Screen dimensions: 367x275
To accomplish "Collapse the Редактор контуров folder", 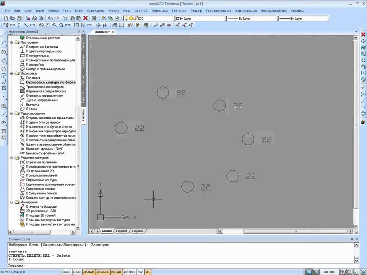I will click(x=11, y=158).
